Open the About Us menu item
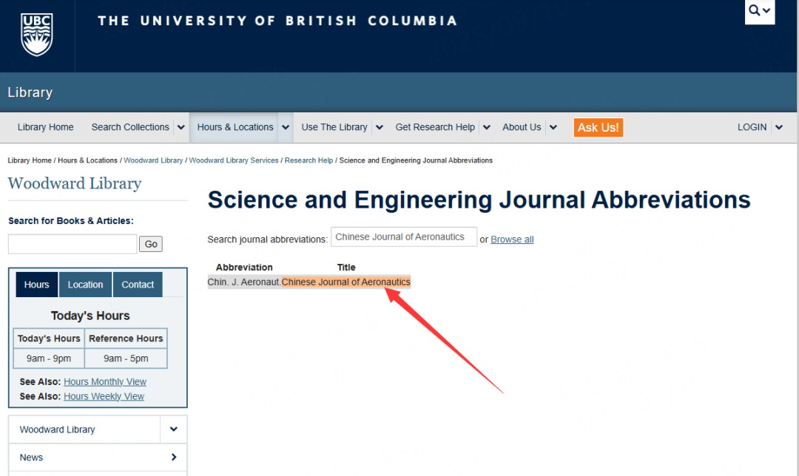 tap(522, 127)
